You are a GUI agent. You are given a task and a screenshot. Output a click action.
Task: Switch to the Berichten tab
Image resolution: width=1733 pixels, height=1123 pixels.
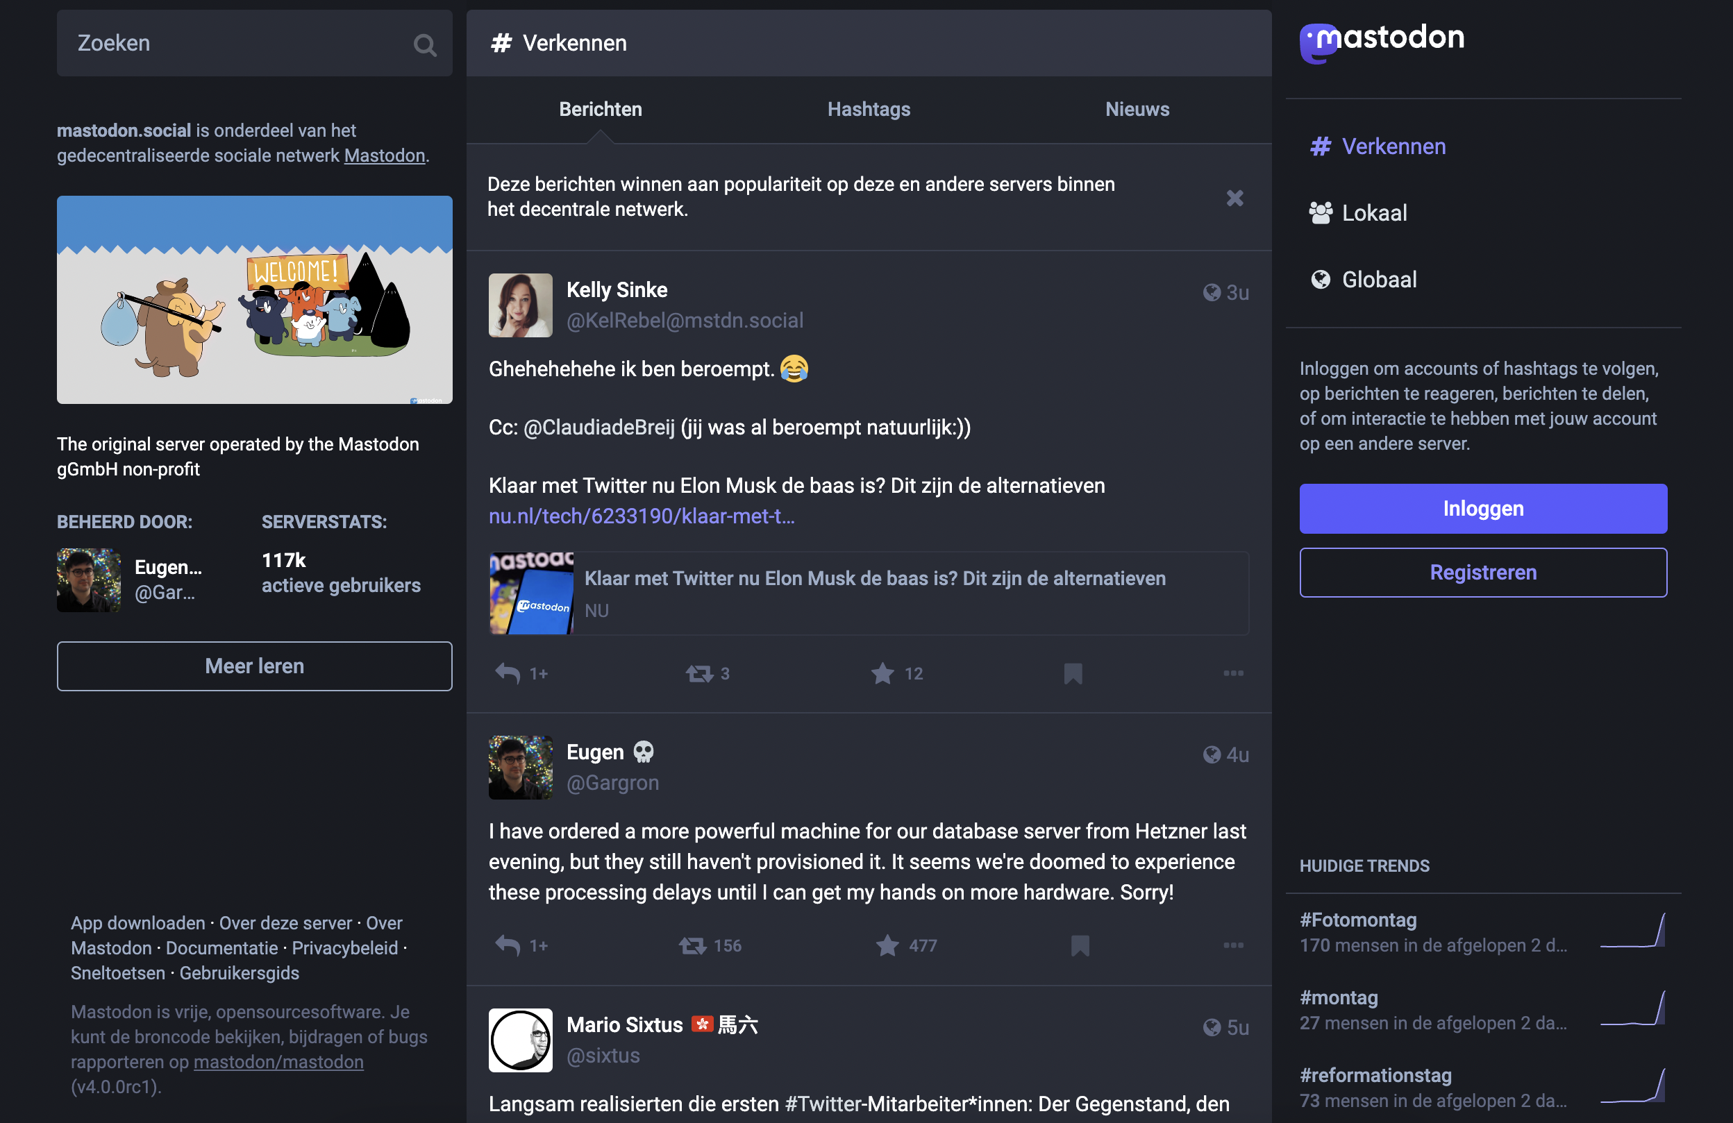coord(600,109)
